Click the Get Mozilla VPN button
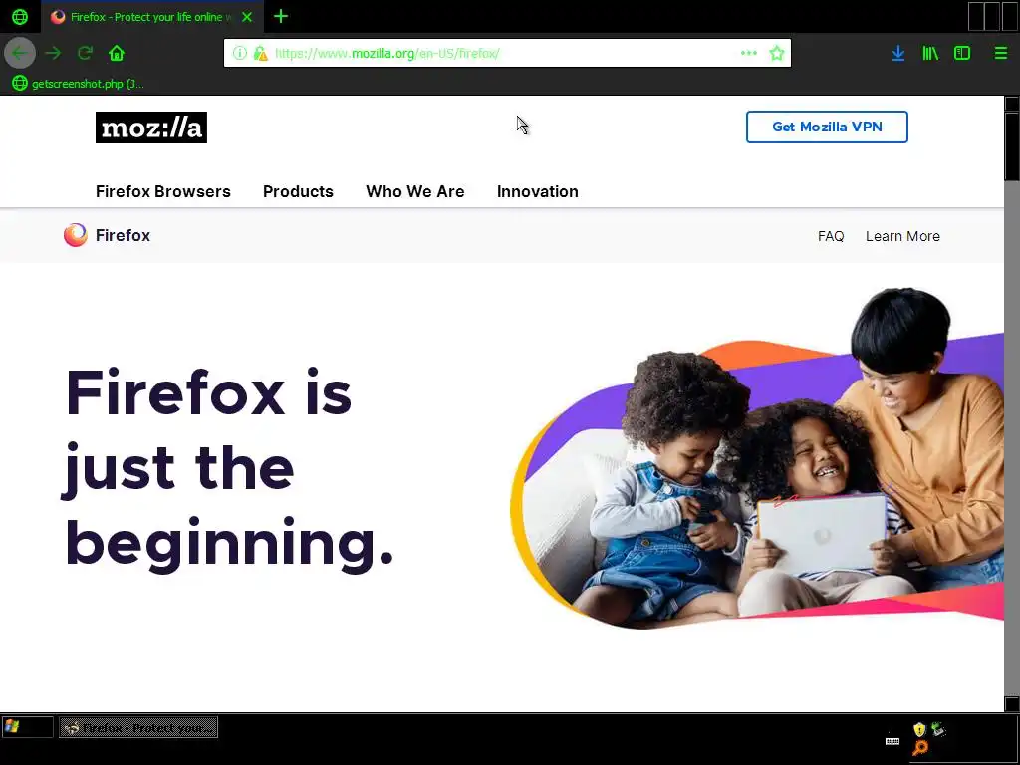This screenshot has width=1020, height=765. tap(827, 127)
